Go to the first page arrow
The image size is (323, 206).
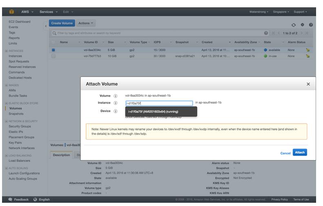coord(273,33)
